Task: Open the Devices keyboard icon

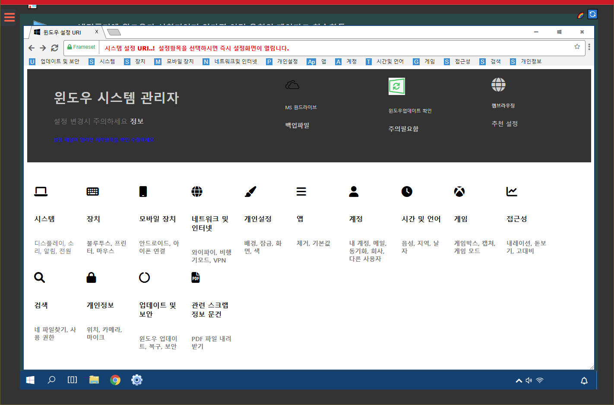Action: click(x=93, y=191)
